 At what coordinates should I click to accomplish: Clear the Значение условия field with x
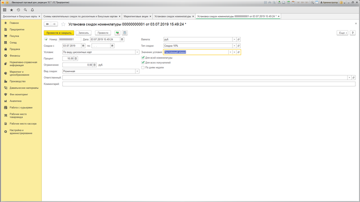235,52
